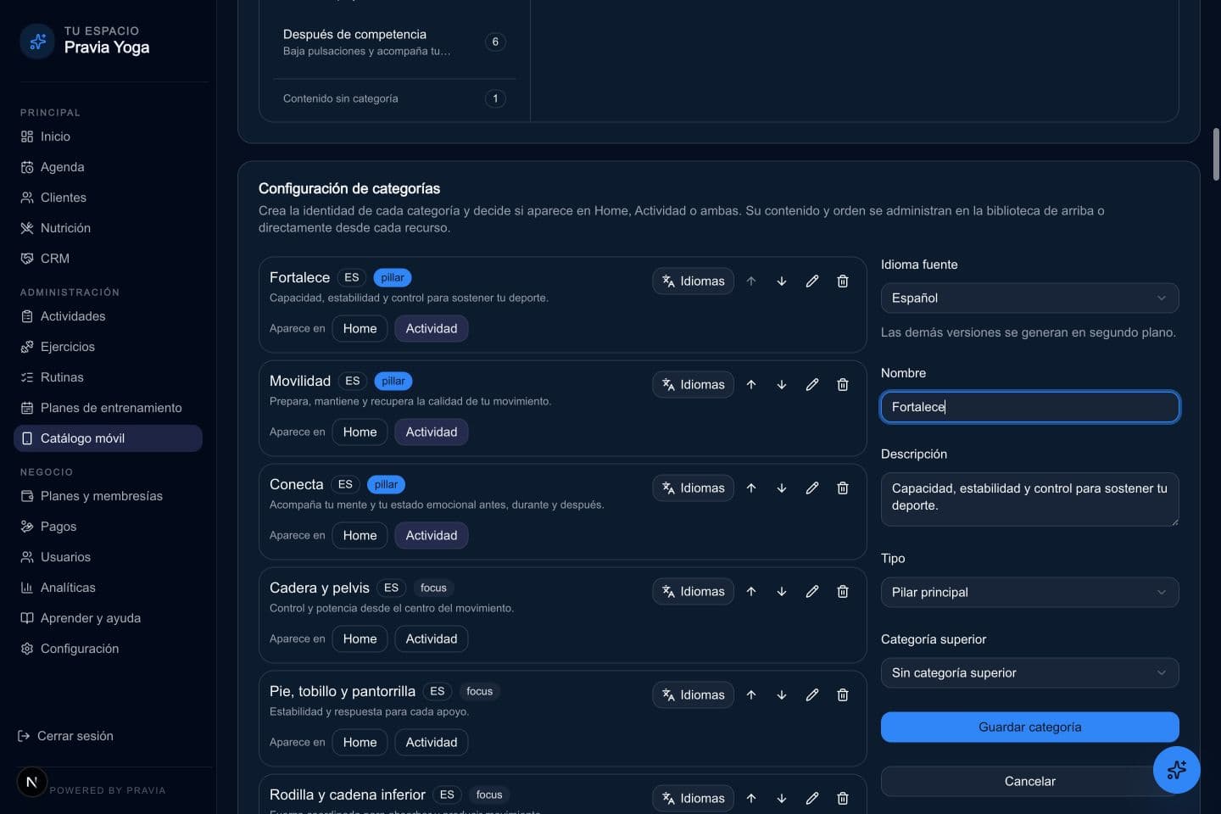Move Conecta category up
The image size is (1221, 814).
(x=750, y=488)
